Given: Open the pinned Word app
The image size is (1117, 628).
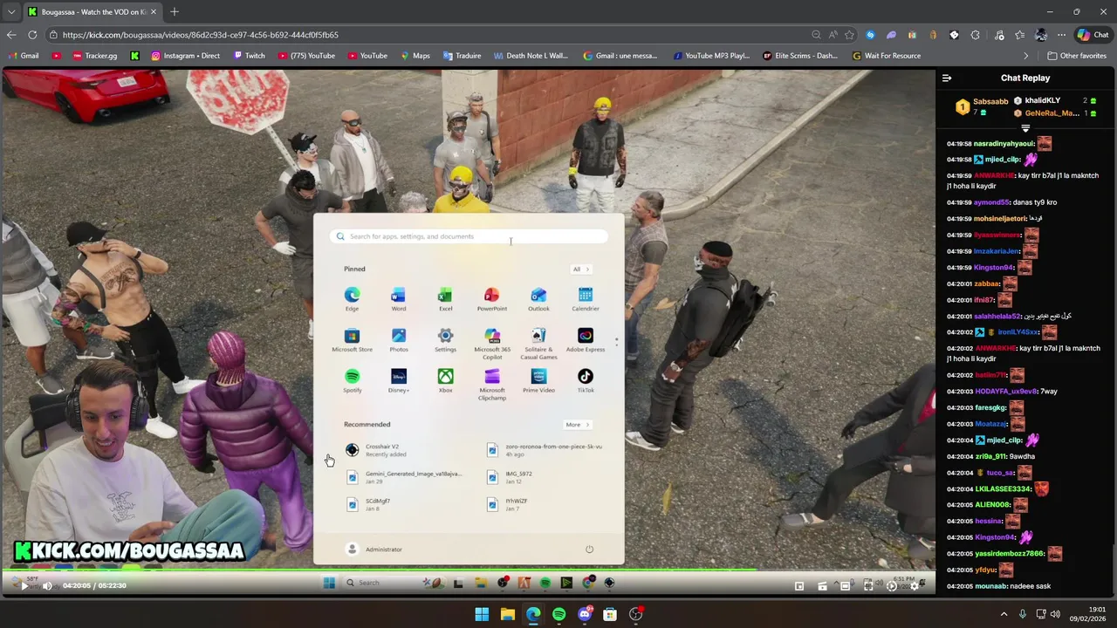Looking at the screenshot, I should [x=399, y=298].
